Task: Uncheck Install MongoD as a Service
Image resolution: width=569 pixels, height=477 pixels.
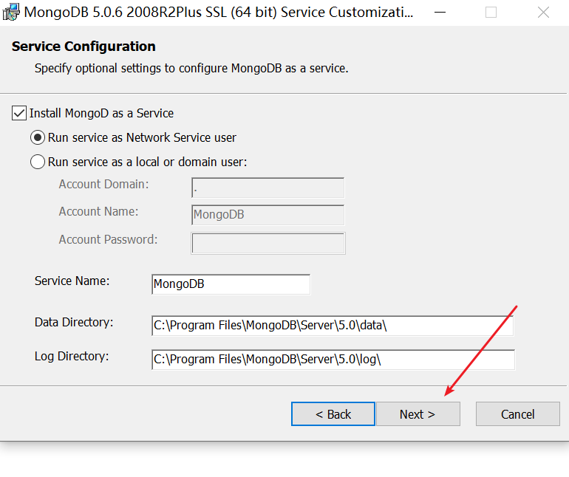Action: pyautogui.click(x=19, y=113)
